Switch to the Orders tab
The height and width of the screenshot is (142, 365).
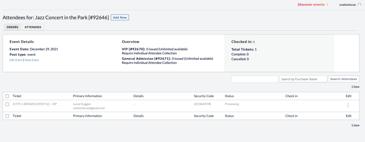12,27
